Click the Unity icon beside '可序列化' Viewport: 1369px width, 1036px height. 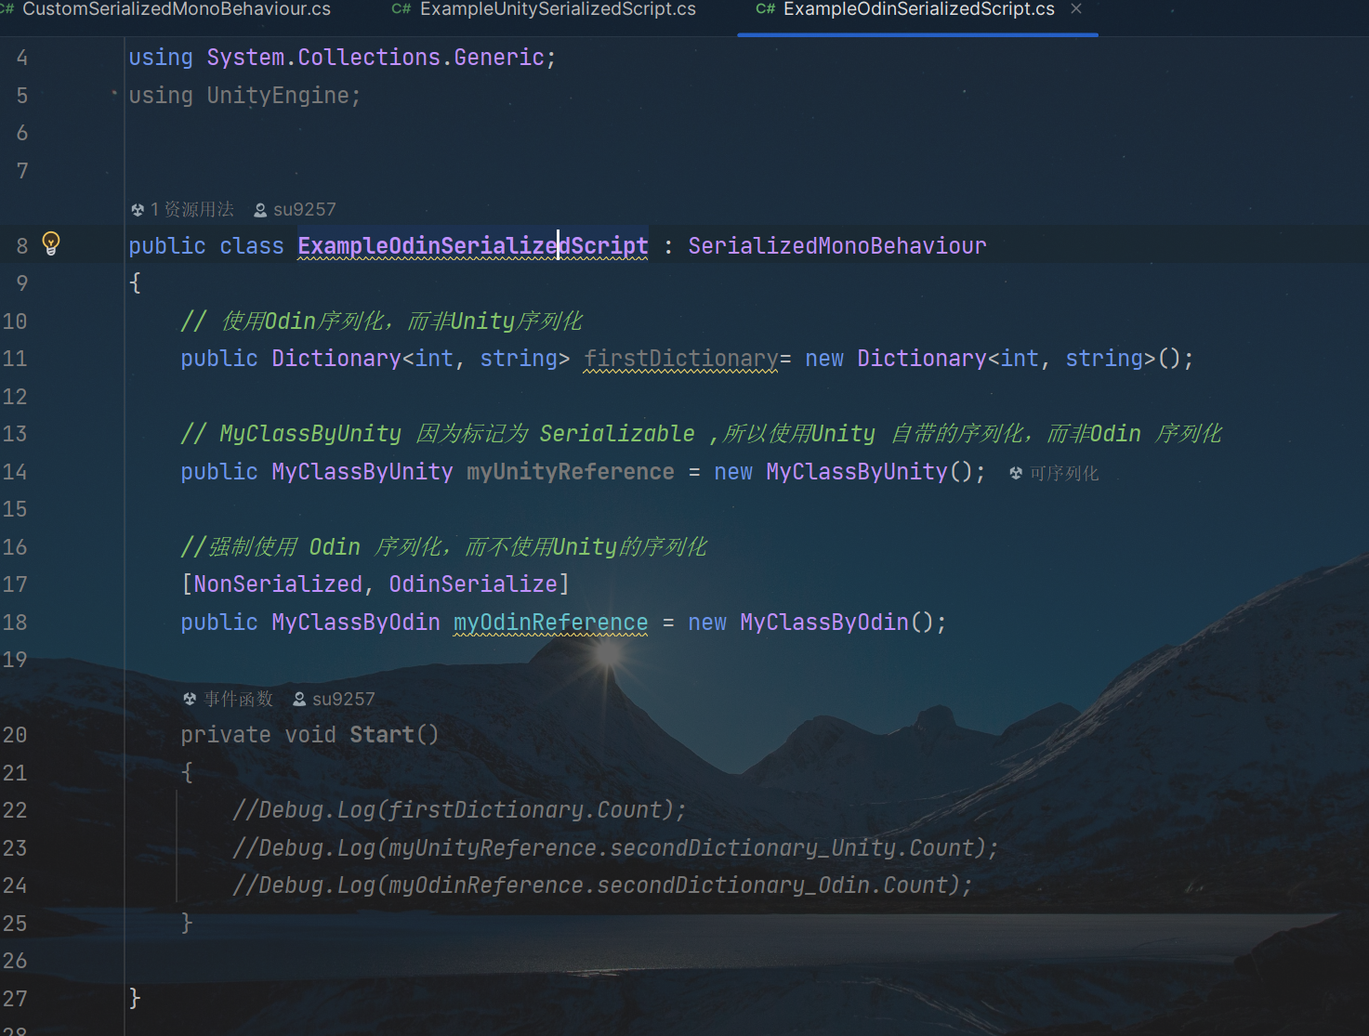pos(1016,474)
